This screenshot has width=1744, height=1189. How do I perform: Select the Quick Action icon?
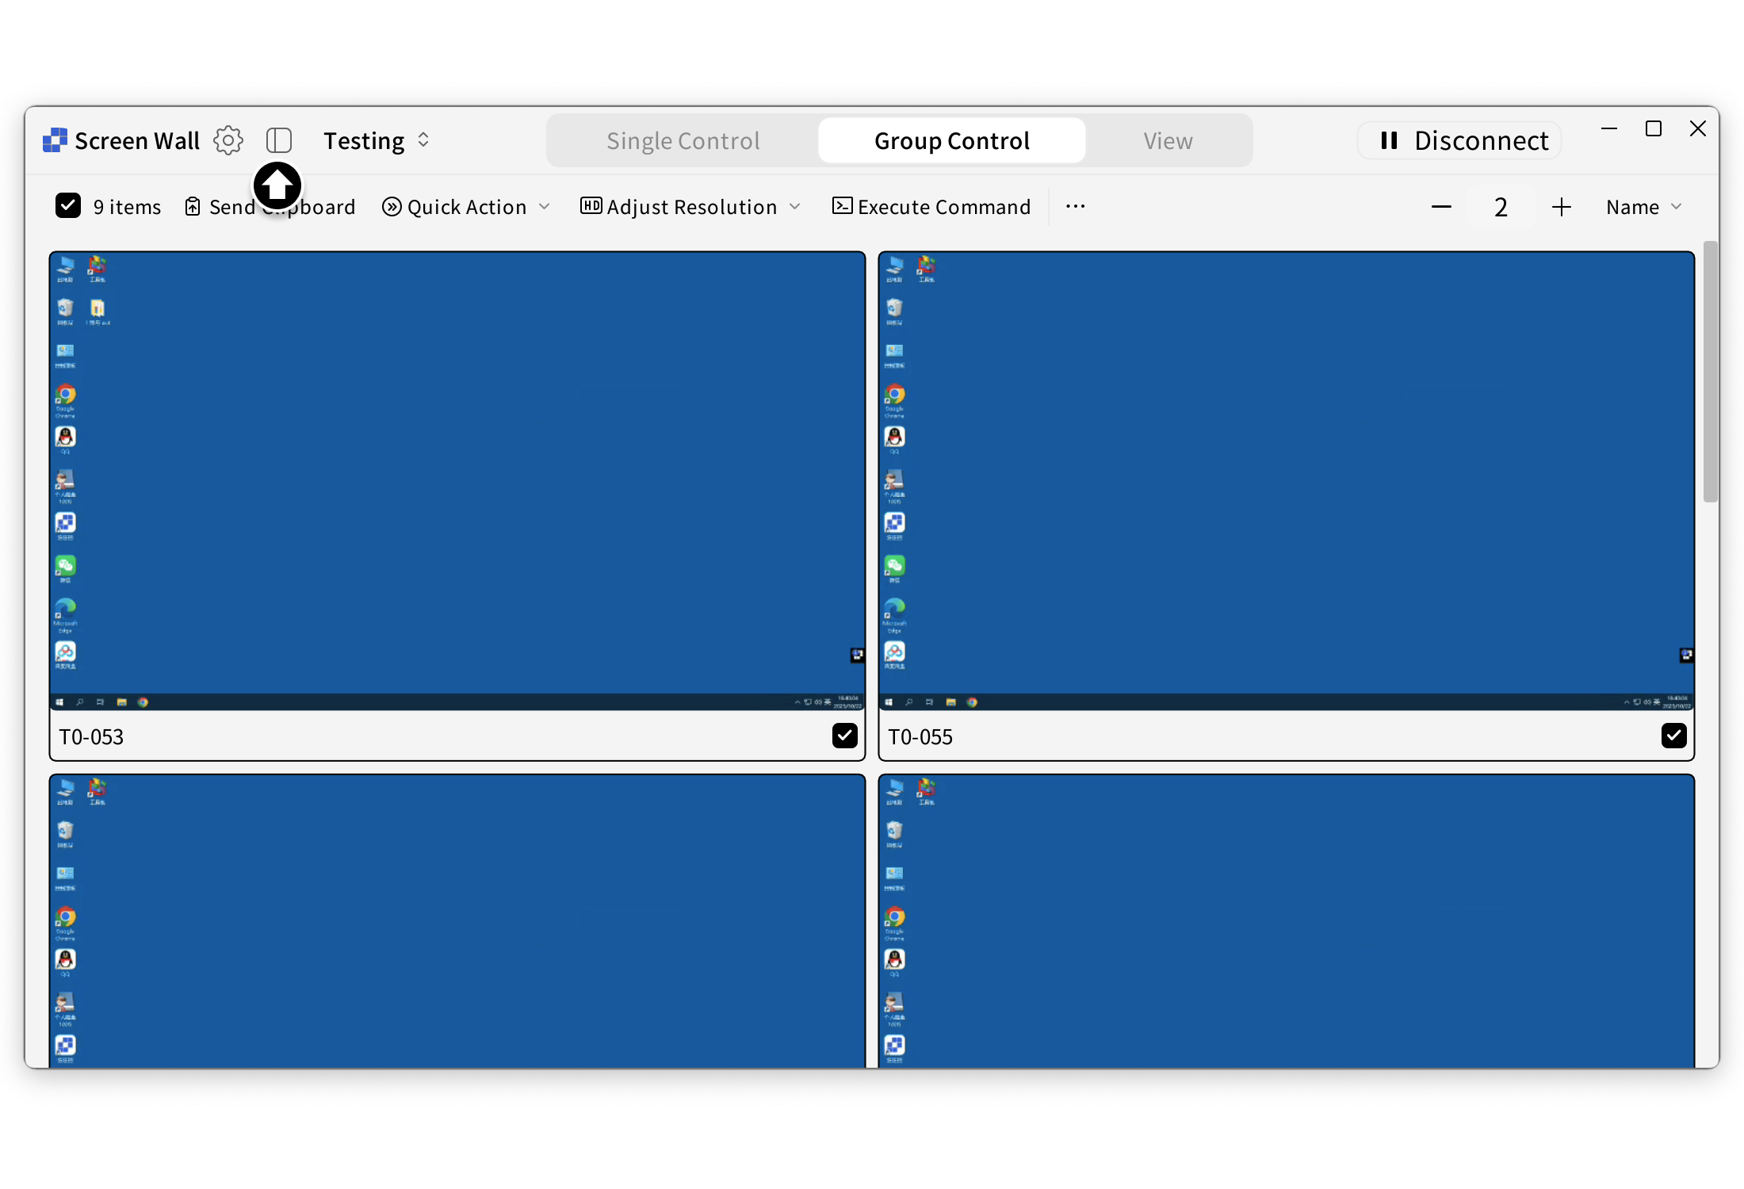click(x=392, y=206)
